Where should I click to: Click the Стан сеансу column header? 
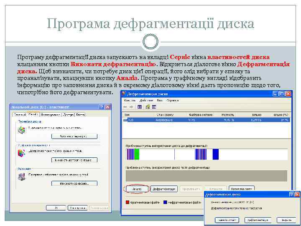pos(170,115)
